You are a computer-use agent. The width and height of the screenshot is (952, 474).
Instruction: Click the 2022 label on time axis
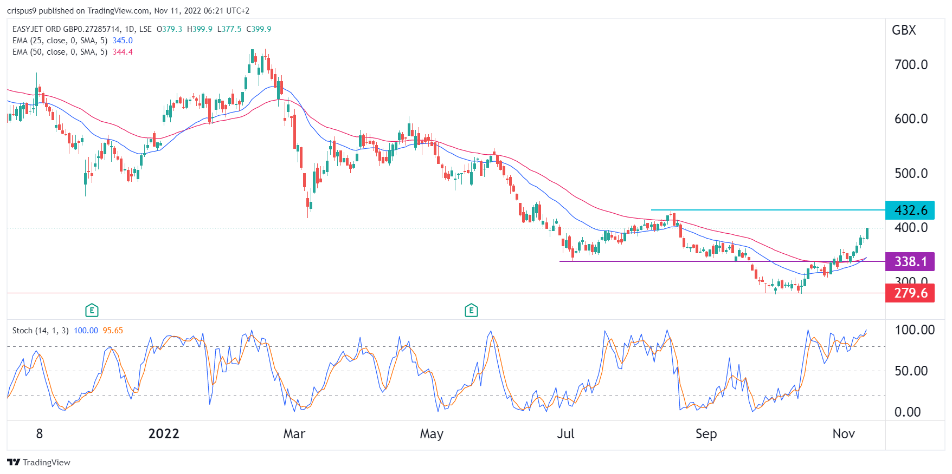pyautogui.click(x=164, y=434)
